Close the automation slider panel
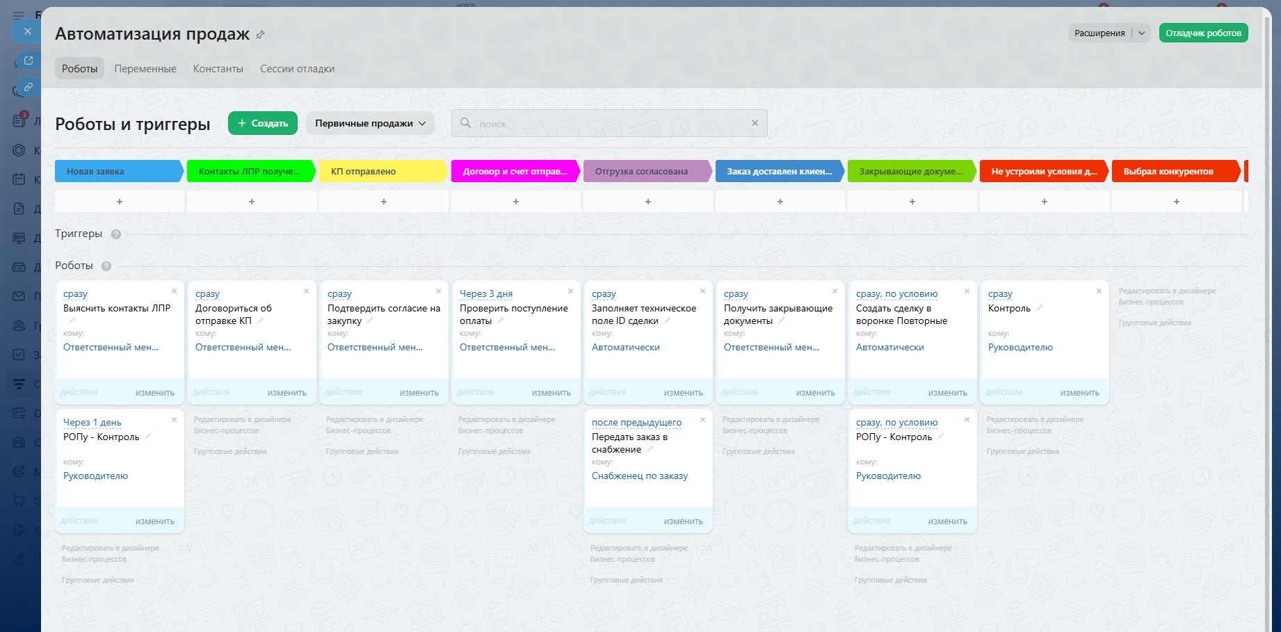1281x632 pixels. [27, 31]
